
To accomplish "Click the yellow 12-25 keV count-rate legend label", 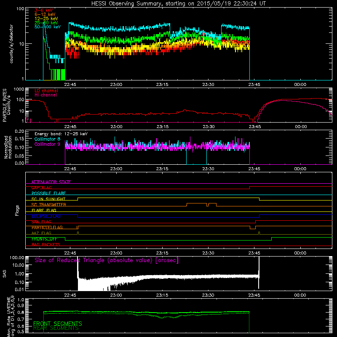I will coord(46,19).
